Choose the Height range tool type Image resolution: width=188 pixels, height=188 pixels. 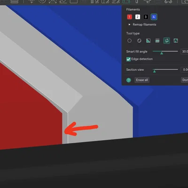[x=157, y=41]
